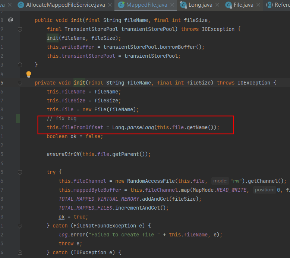
Task: Click the public init method name
Action: (x=76, y=20)
